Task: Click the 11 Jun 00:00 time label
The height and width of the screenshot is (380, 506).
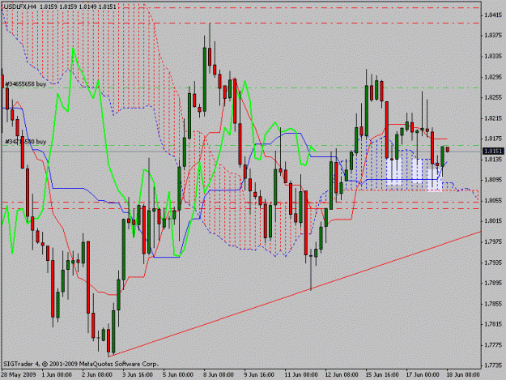Action: click(x=300, y=375)
